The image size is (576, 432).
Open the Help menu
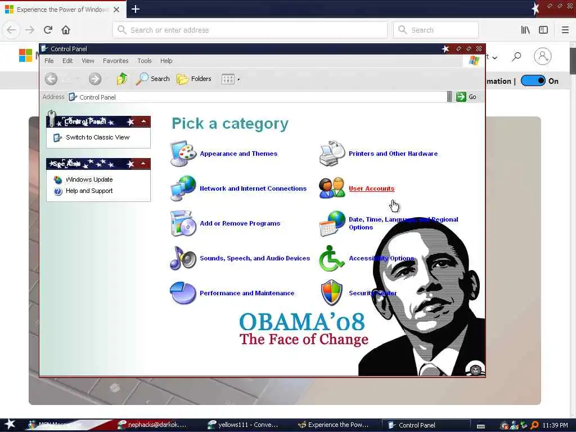pyautogui.click(x=166, y=61)
